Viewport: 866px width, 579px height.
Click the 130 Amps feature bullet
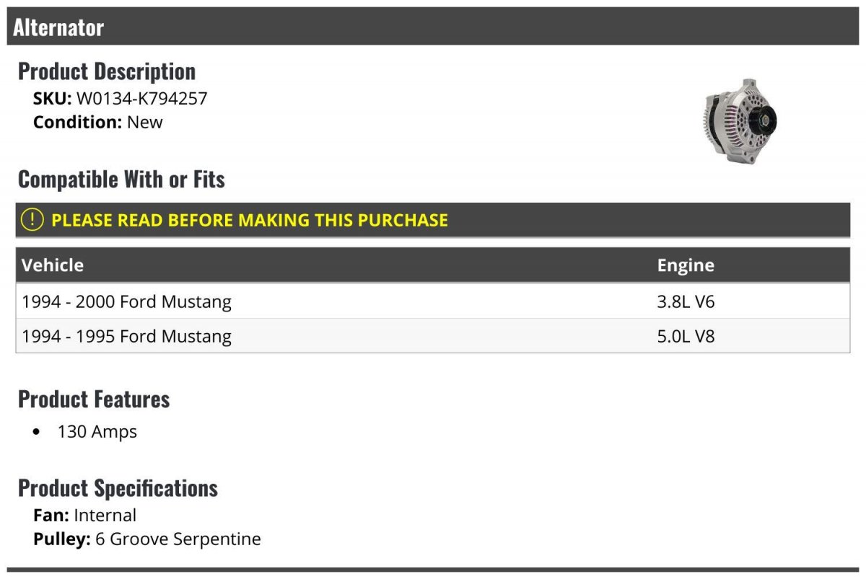[97, 432]
